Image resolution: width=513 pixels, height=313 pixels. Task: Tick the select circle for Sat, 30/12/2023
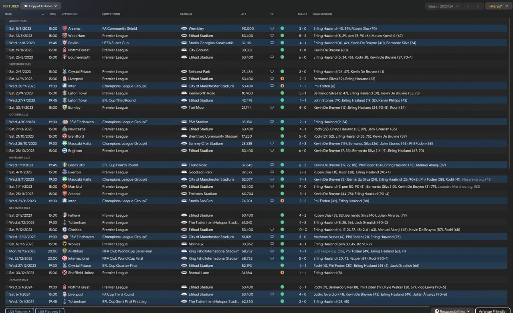(7, 273)
